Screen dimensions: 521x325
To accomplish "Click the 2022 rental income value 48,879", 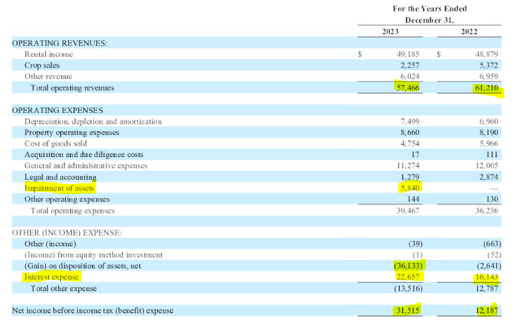I will point(487,54).
